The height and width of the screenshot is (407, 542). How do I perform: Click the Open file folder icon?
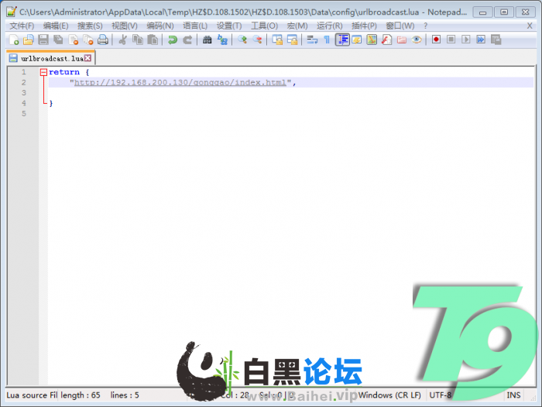pos(29,40)
